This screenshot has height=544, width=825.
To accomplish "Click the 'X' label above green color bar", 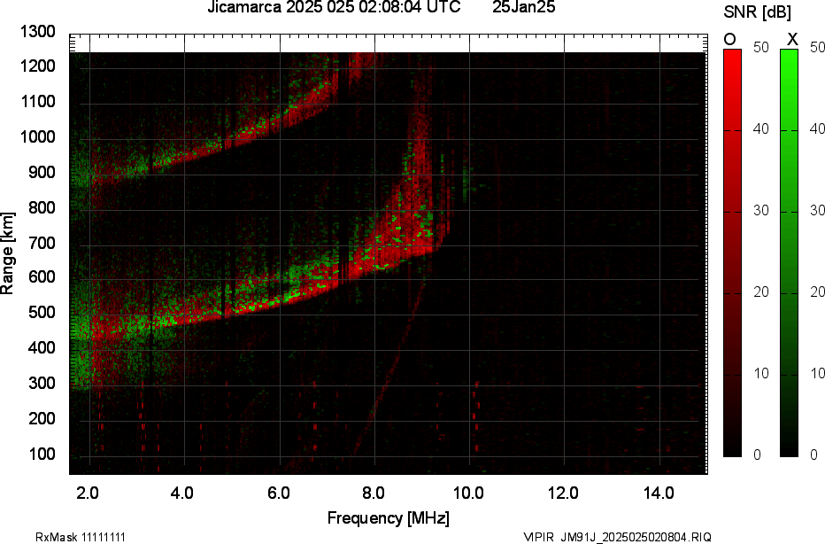I will (792, 39).
